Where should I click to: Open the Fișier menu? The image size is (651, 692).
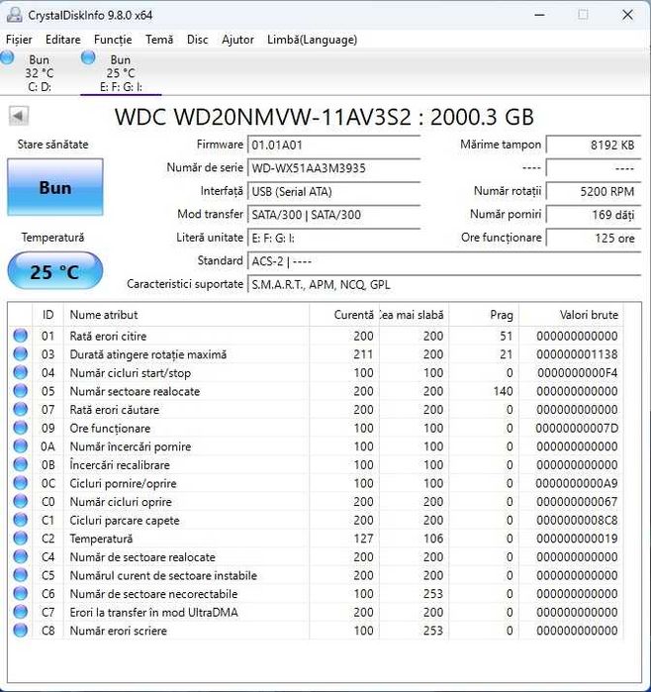(x=19, y=40)
